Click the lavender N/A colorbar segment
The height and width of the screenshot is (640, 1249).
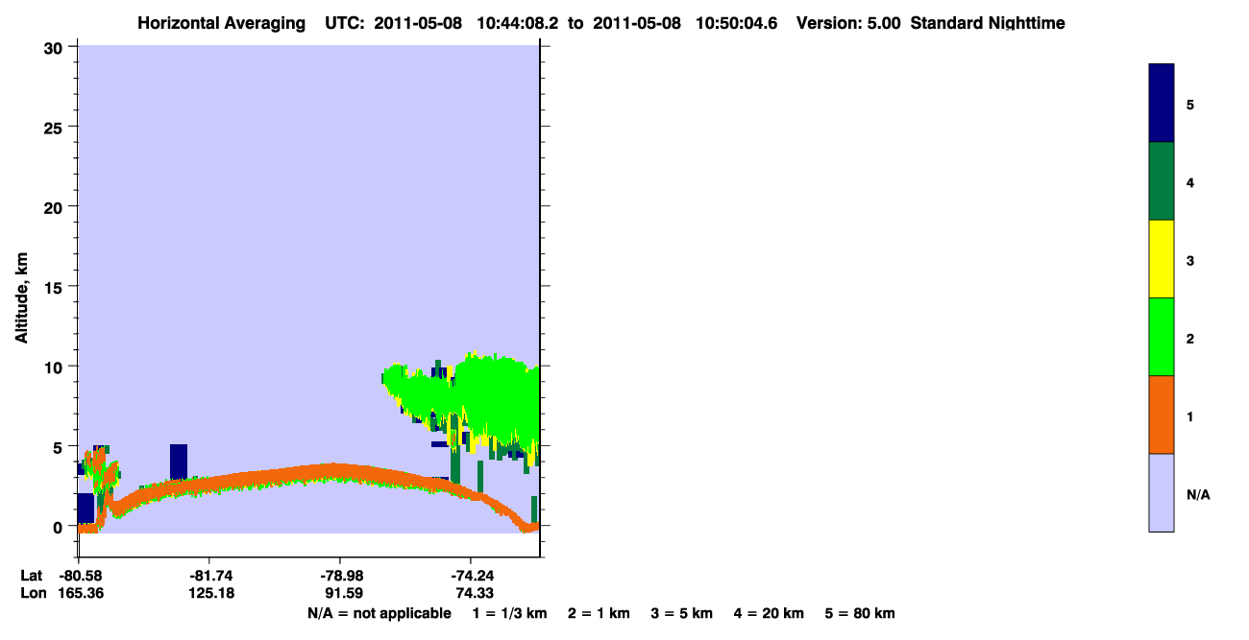[x=1162, y=492]
